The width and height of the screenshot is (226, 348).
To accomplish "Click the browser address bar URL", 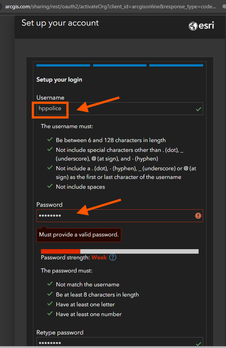I will (x=110, y=7).
